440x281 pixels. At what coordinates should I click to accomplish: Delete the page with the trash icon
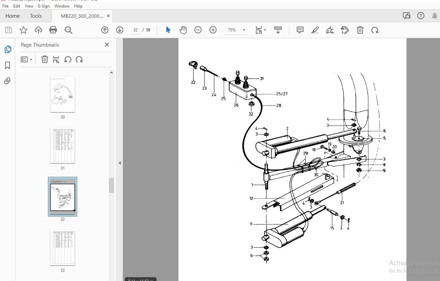[360, 30]
